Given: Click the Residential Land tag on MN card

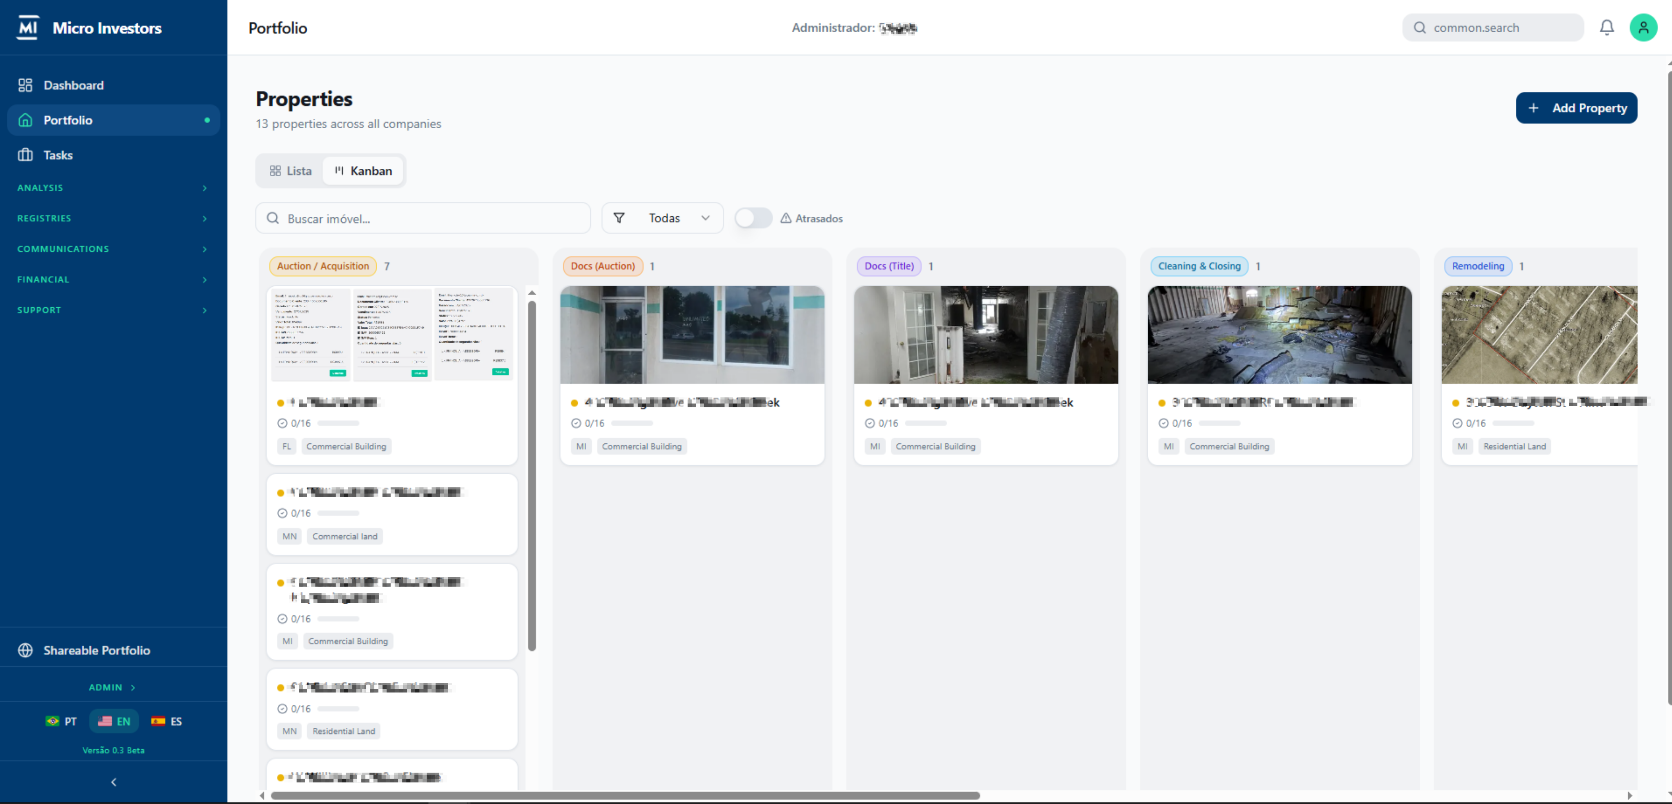Looking at the screenshot, I should tap(343, 731).
